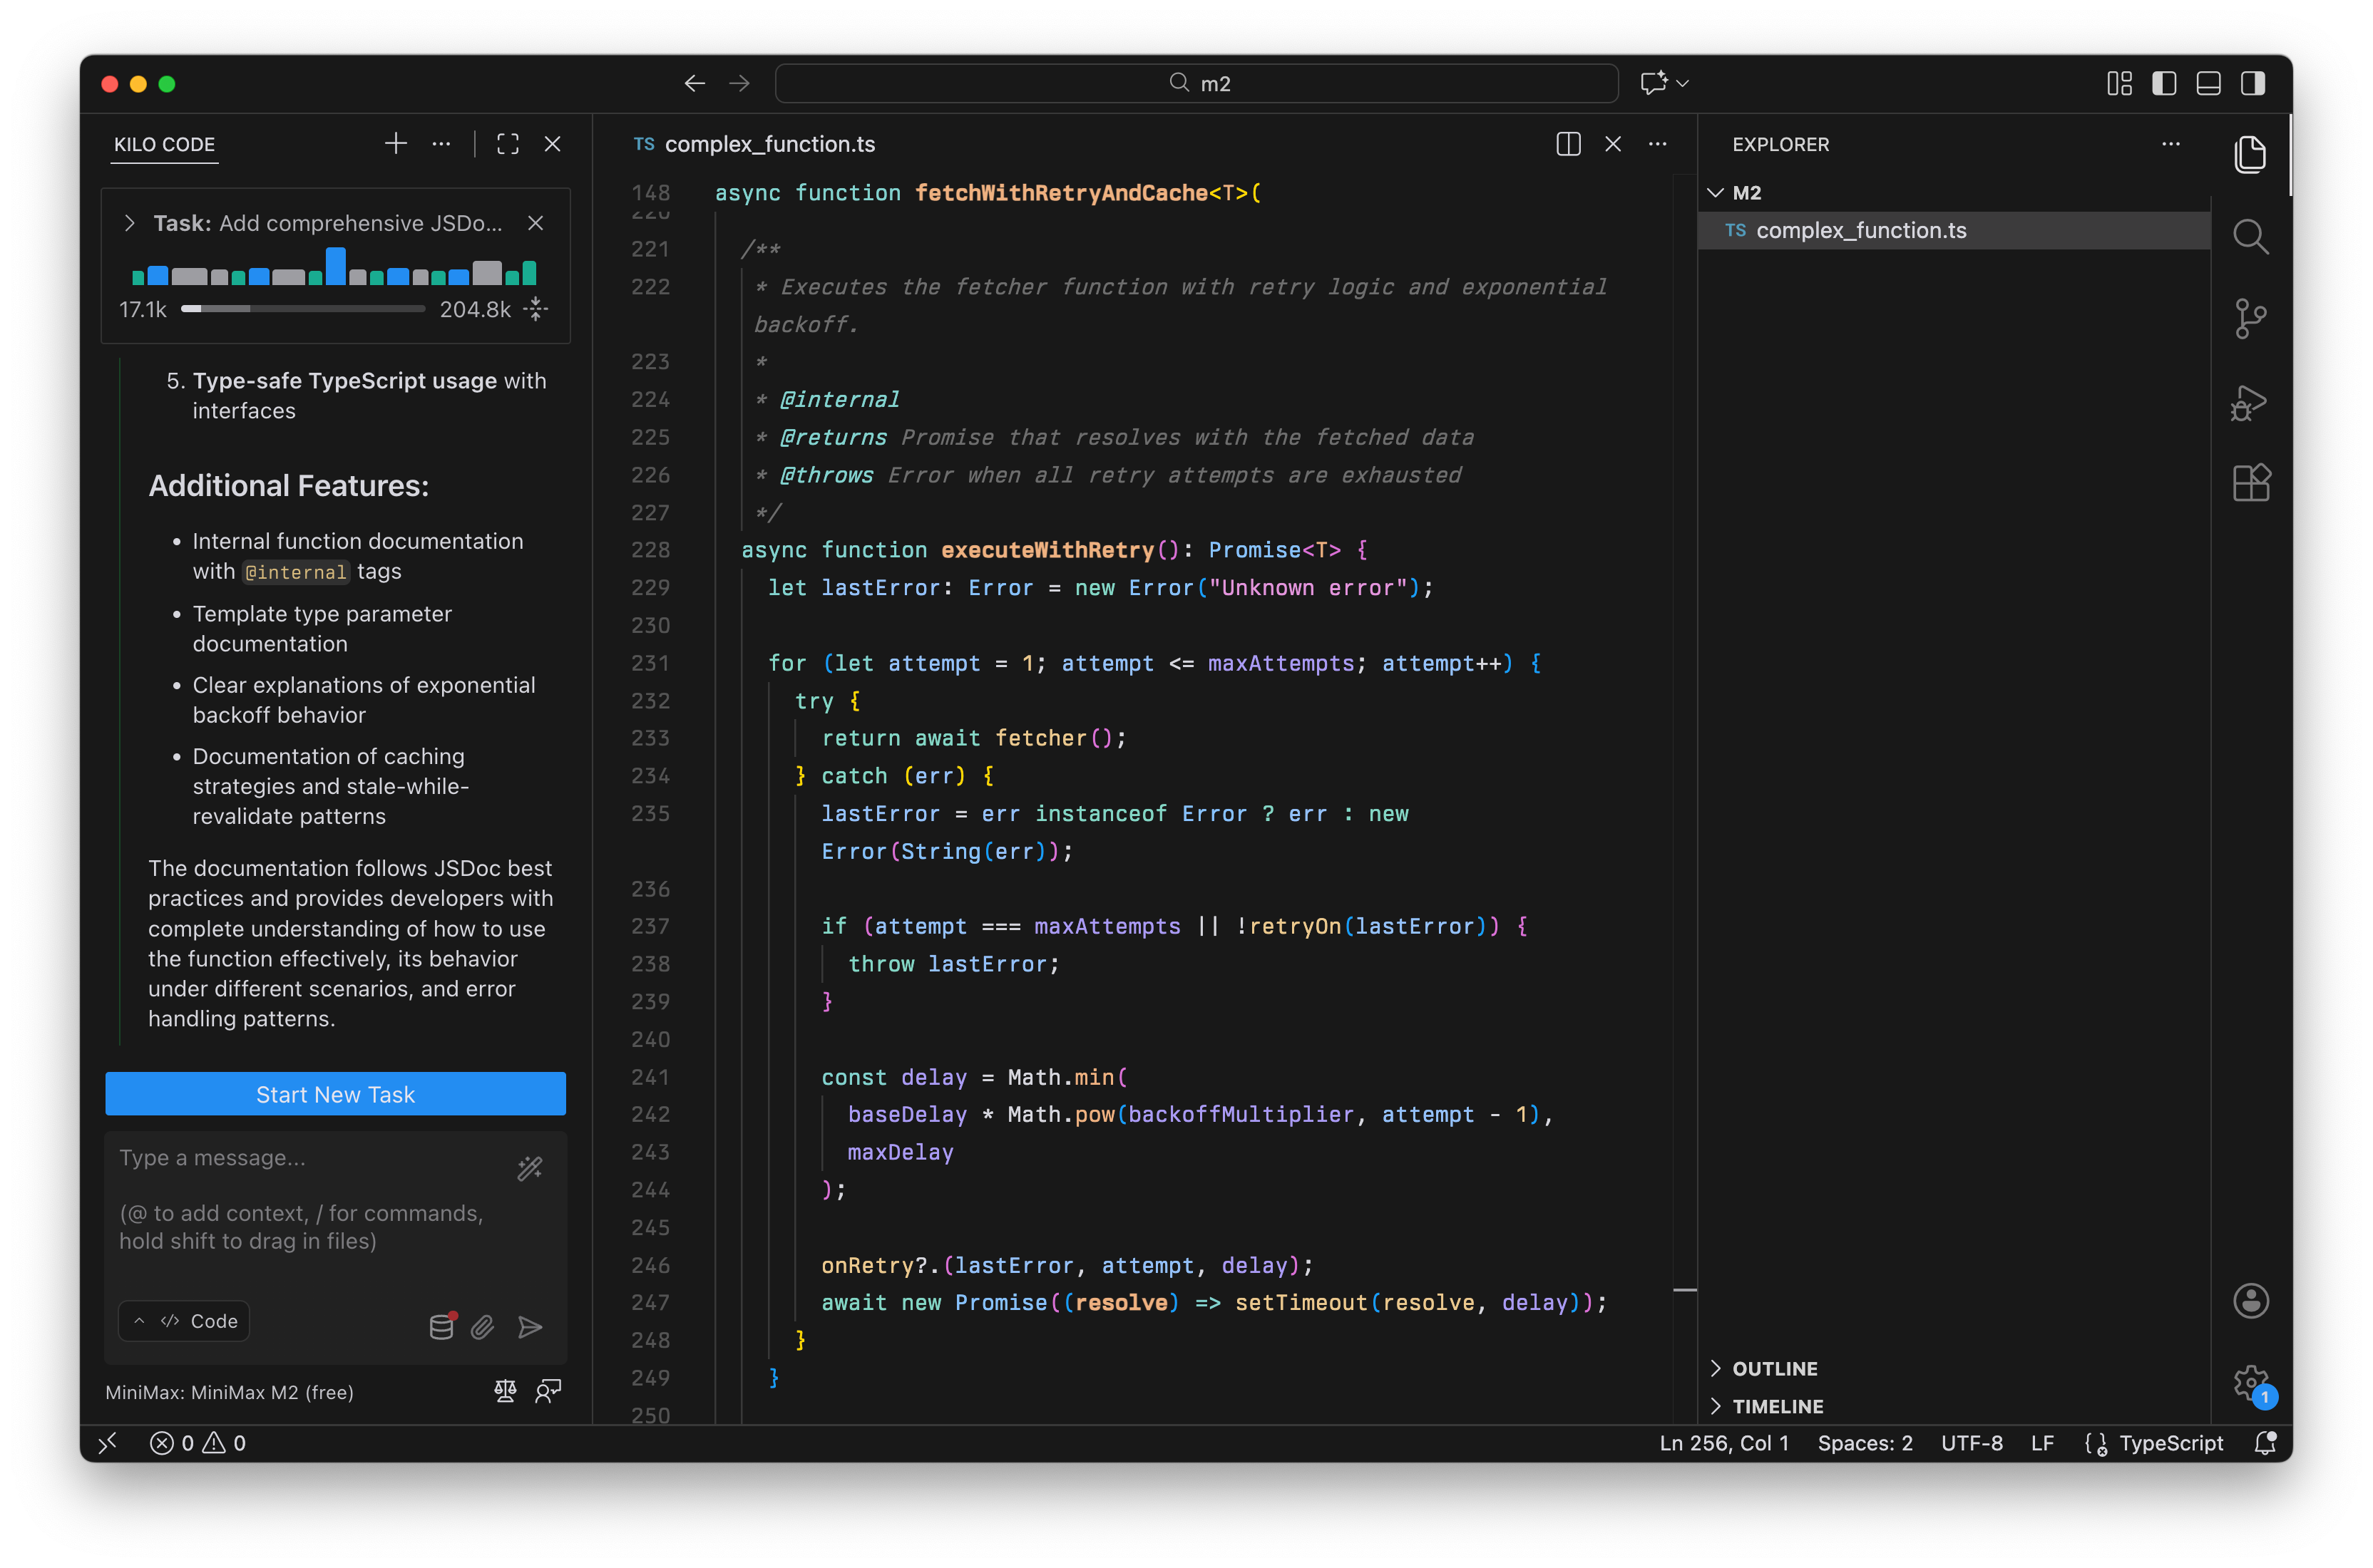Click the enhance prompt wand icon
Image resolution: width=2373 pixels, height=1568 pixels.
[529, 1168]
